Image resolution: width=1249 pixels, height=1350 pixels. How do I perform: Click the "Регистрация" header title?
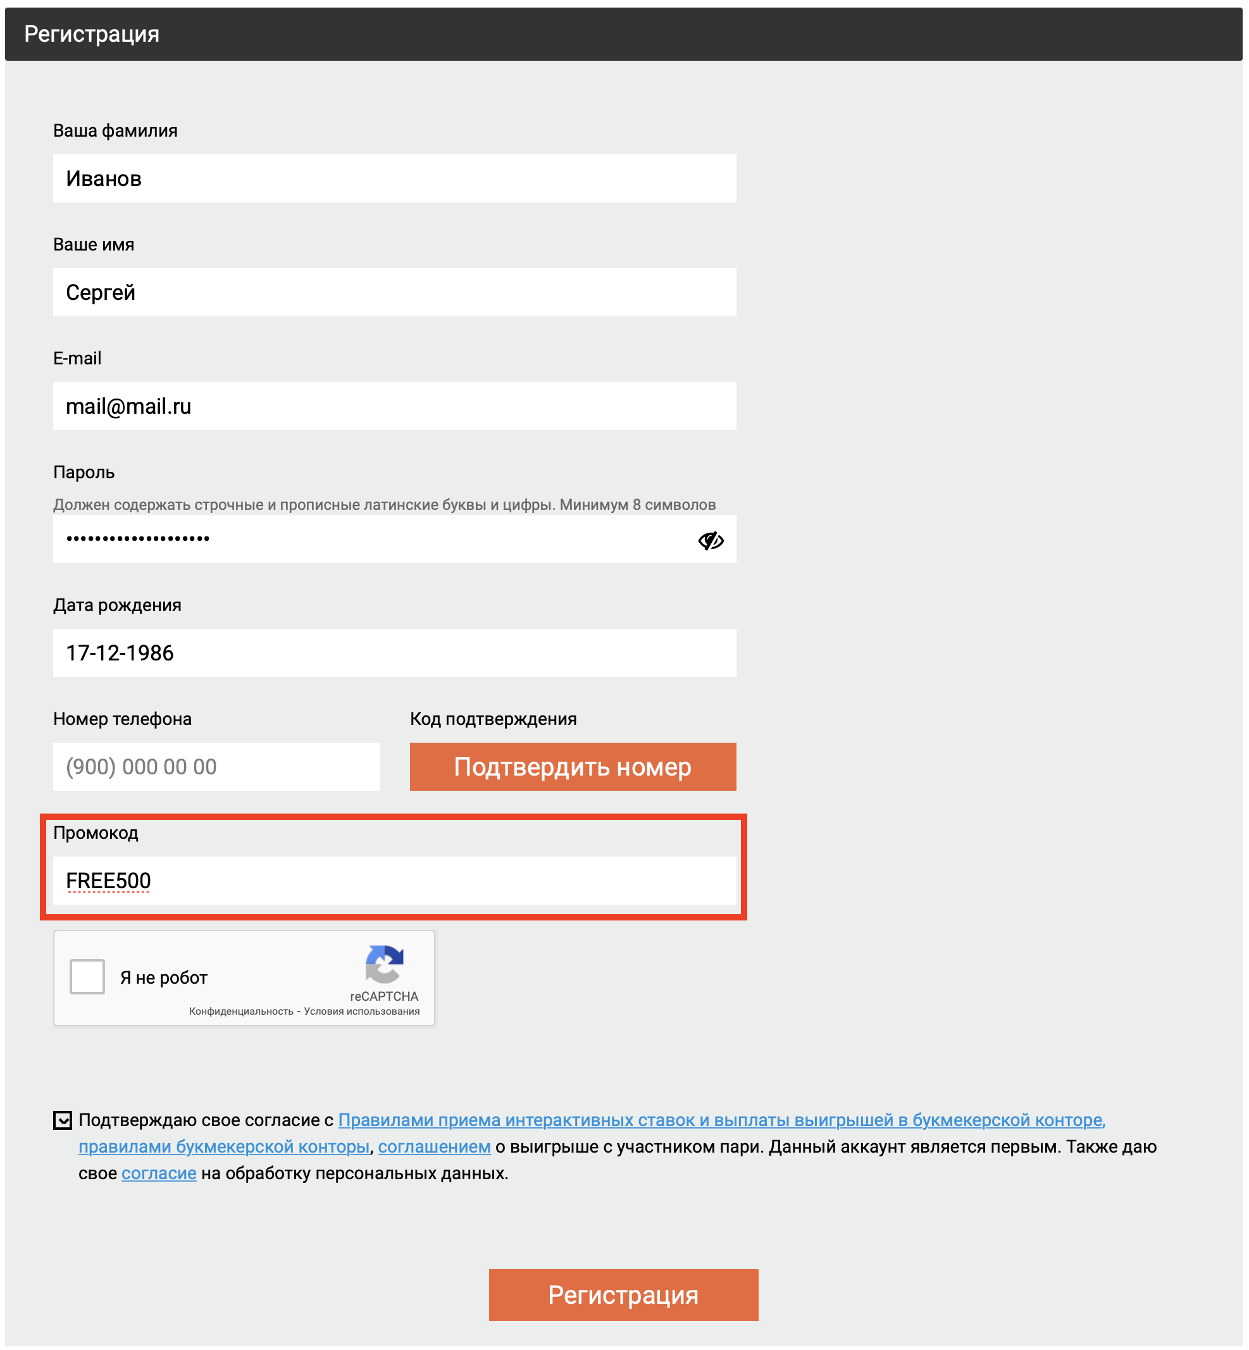tap(92, 34)
